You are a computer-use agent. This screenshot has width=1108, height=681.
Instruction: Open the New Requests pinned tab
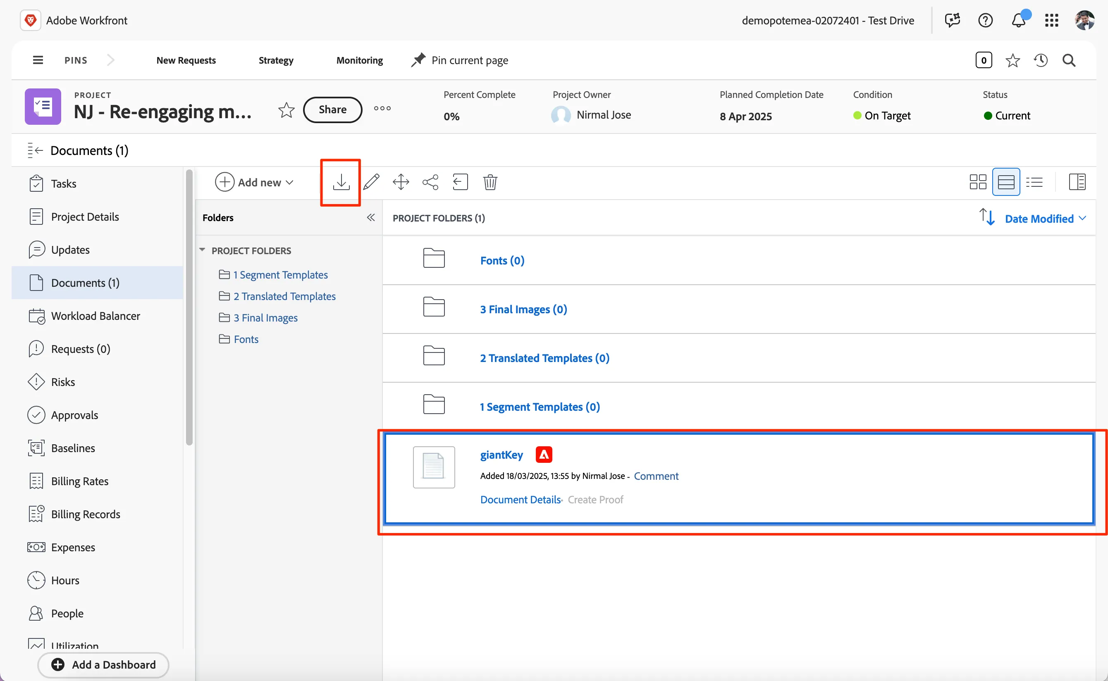pyautogui.click(x=186, y=60)
